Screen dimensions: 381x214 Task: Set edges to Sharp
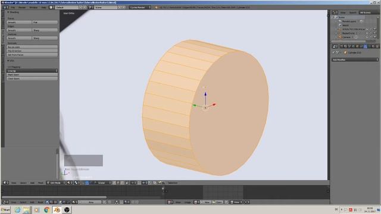click(45, 30)
